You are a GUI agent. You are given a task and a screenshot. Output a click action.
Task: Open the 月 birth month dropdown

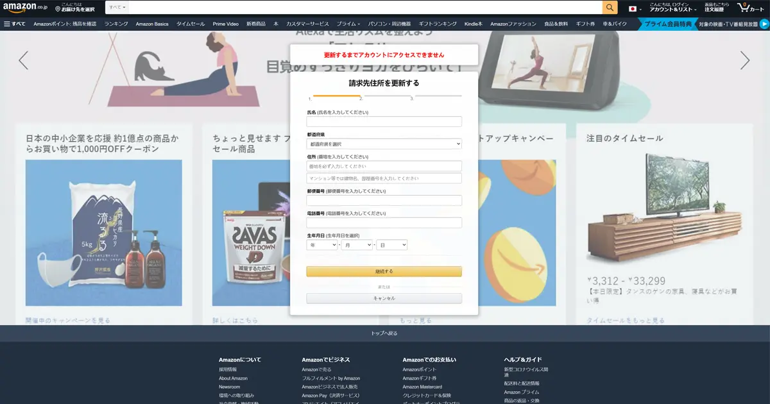click(357, 245)
